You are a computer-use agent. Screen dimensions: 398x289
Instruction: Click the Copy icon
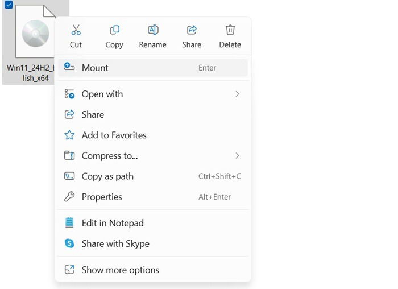pyautogui.click(x=114, y=30)
